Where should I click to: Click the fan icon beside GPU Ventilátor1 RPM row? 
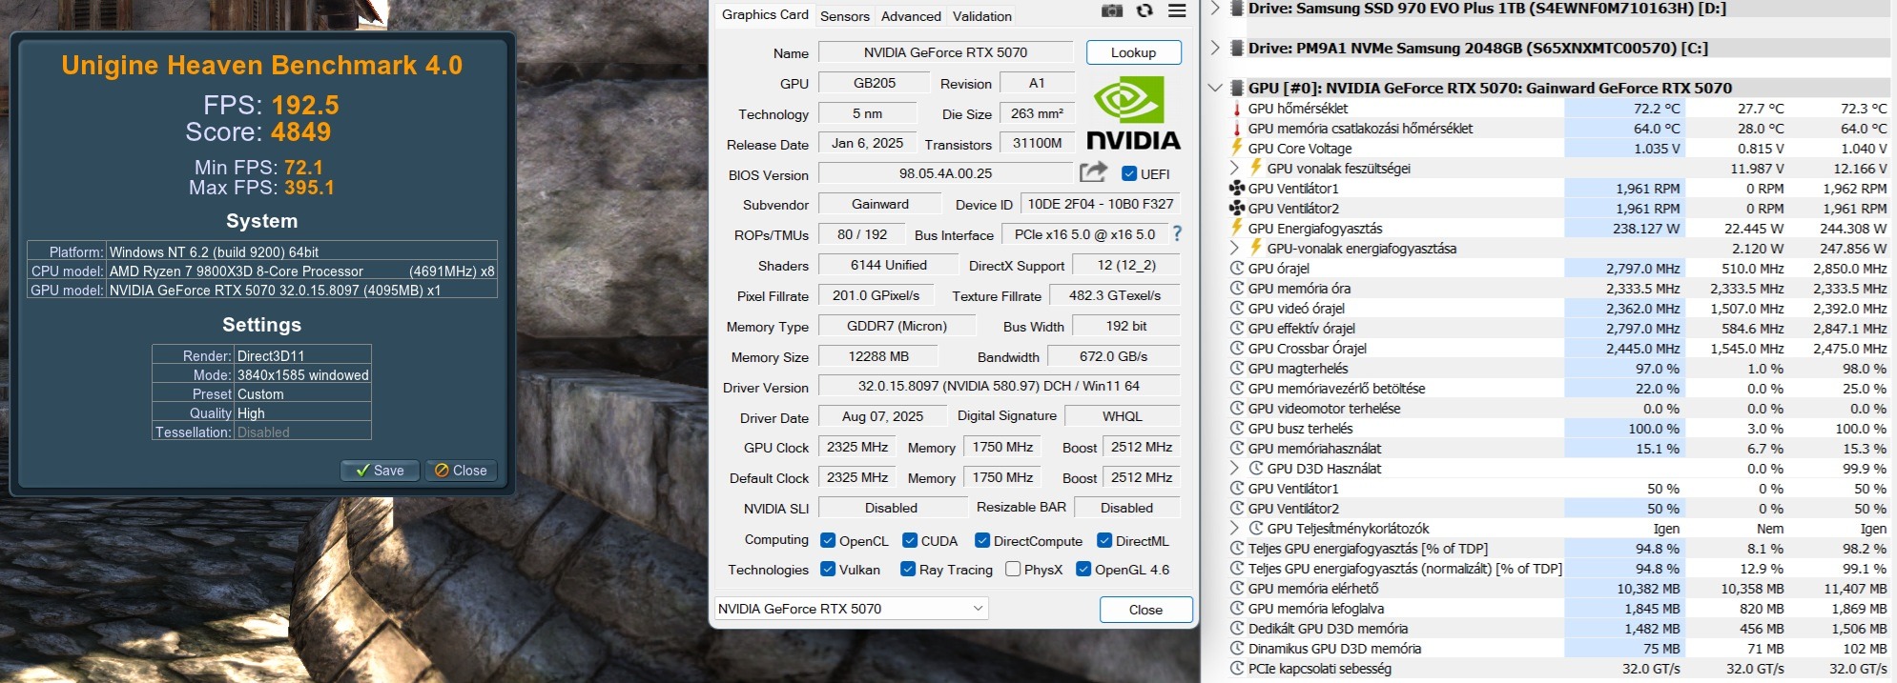pos(1237,189)
